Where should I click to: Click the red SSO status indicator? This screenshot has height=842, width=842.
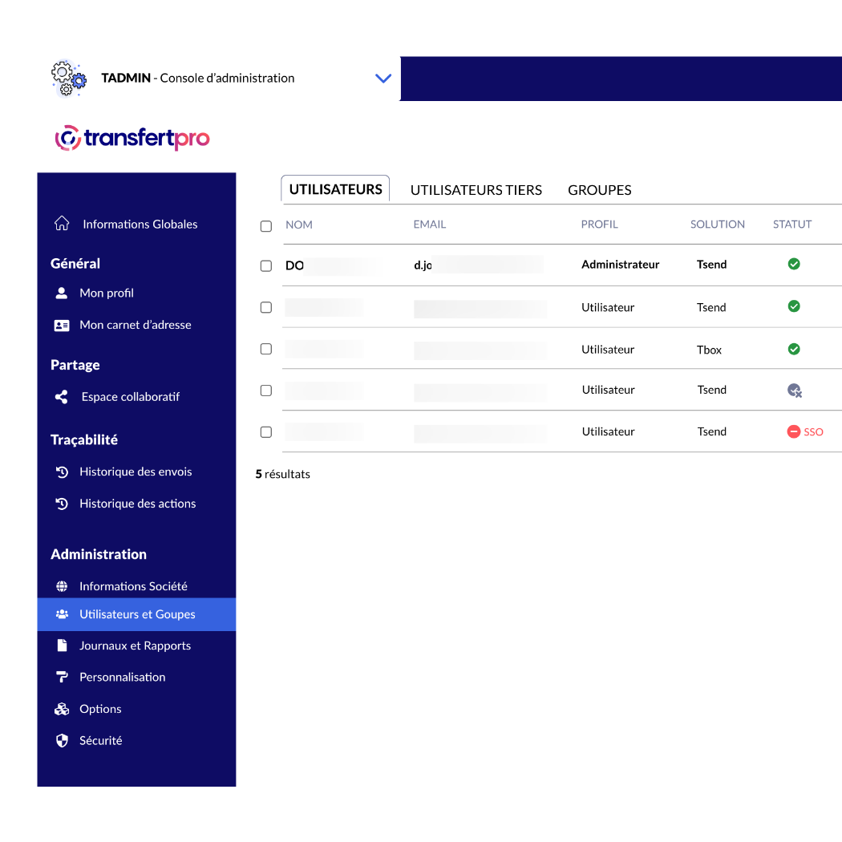805,431
